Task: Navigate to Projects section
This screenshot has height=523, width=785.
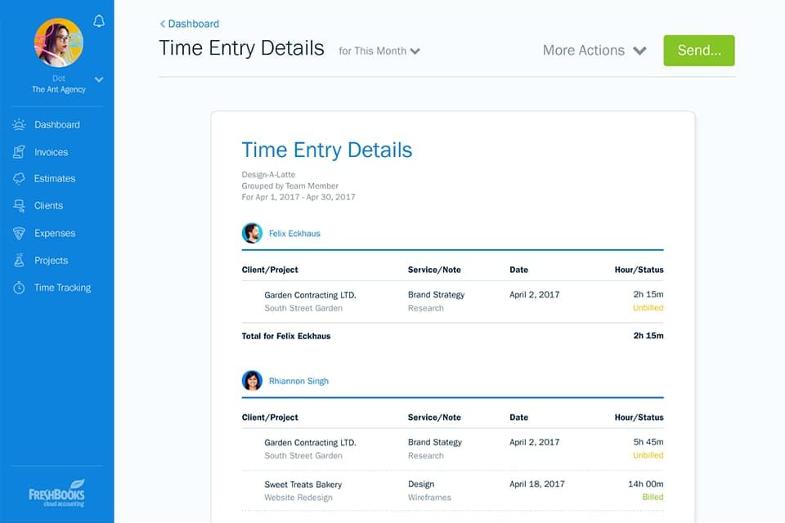Action: [51, 260]
